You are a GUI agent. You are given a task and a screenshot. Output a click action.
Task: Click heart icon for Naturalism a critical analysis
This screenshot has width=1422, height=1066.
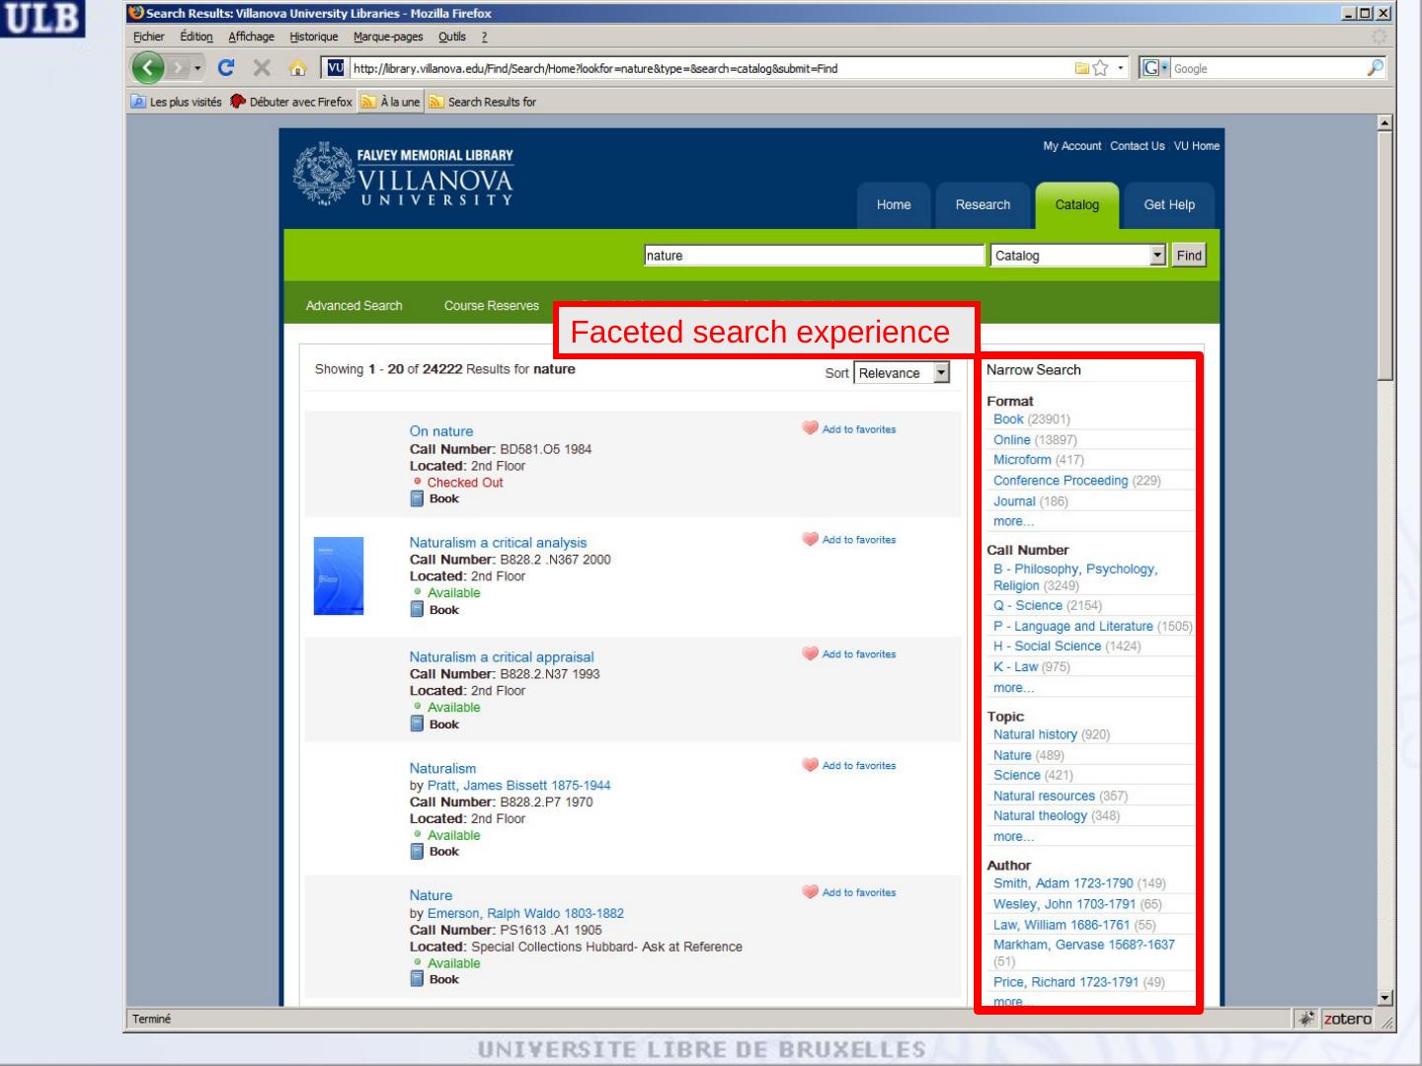pyautogui.click(x=811, y=540)
